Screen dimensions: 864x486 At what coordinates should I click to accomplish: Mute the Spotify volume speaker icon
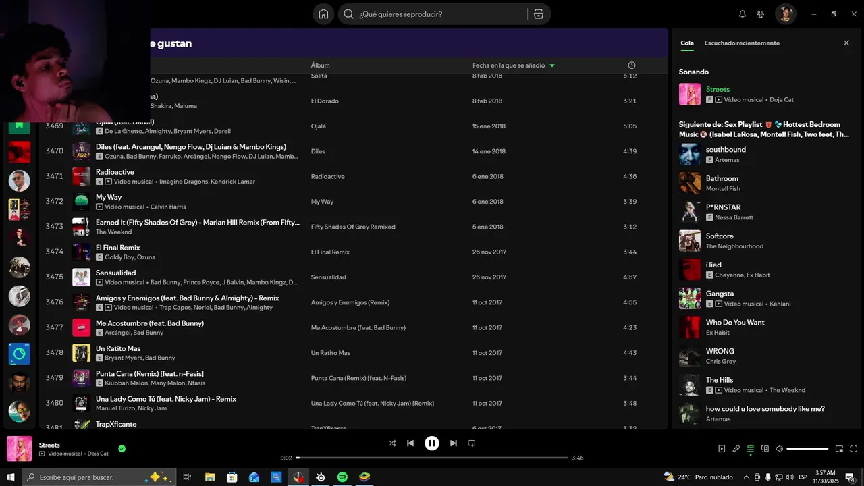779,449
